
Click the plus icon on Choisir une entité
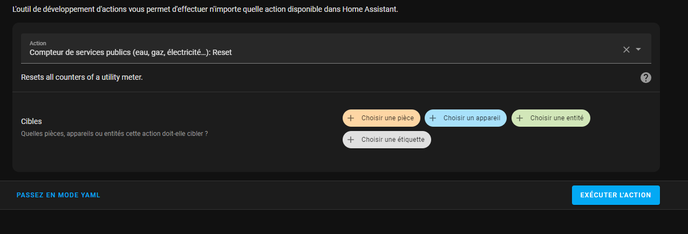pyautogui.click(x=520, y=118)
